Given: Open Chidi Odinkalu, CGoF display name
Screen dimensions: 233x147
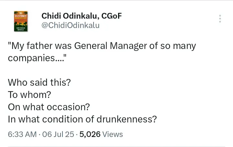Looking at the screenshot, I should tap(82, 16).
